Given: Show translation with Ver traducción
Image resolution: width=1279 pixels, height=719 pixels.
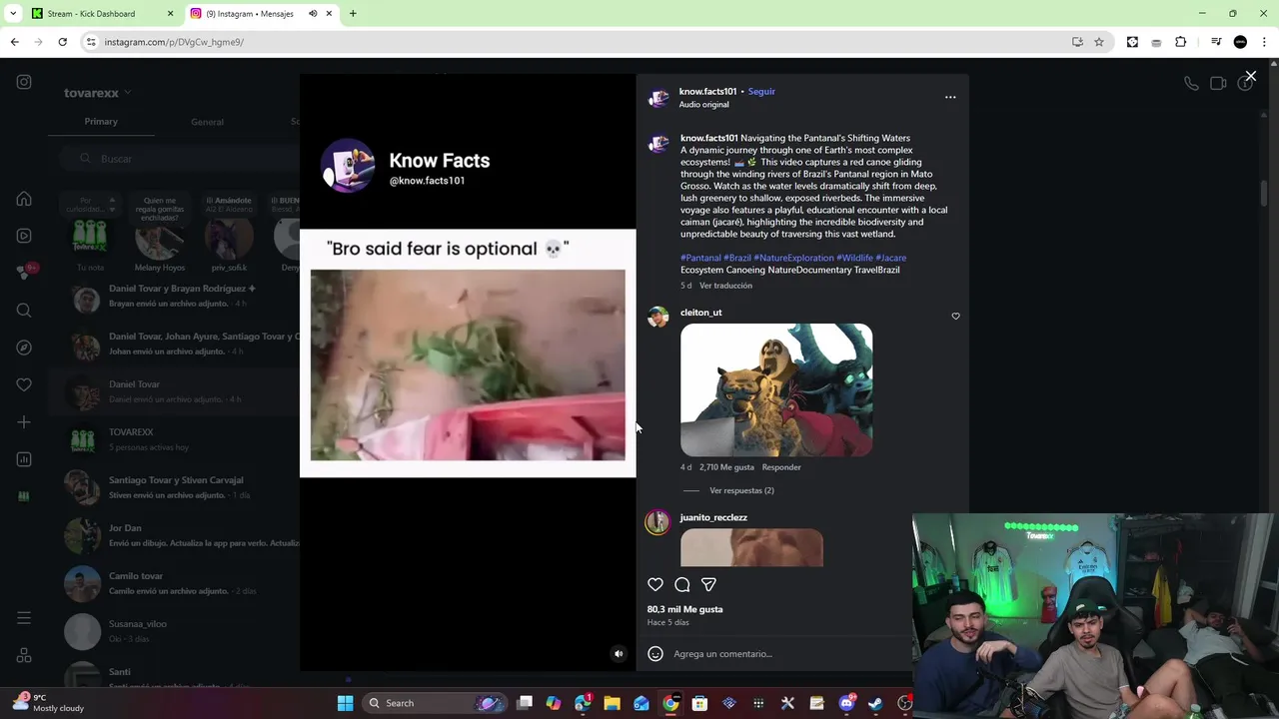Looking at the screenshot, I should (725, 286).
